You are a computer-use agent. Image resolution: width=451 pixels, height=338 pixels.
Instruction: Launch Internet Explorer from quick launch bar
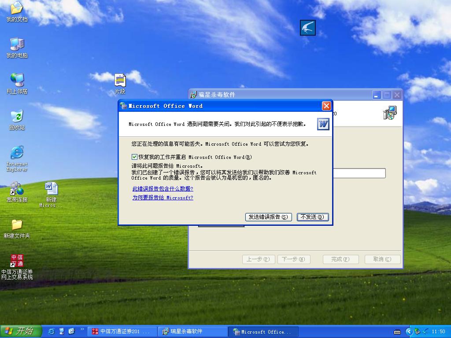coord(51,331)
